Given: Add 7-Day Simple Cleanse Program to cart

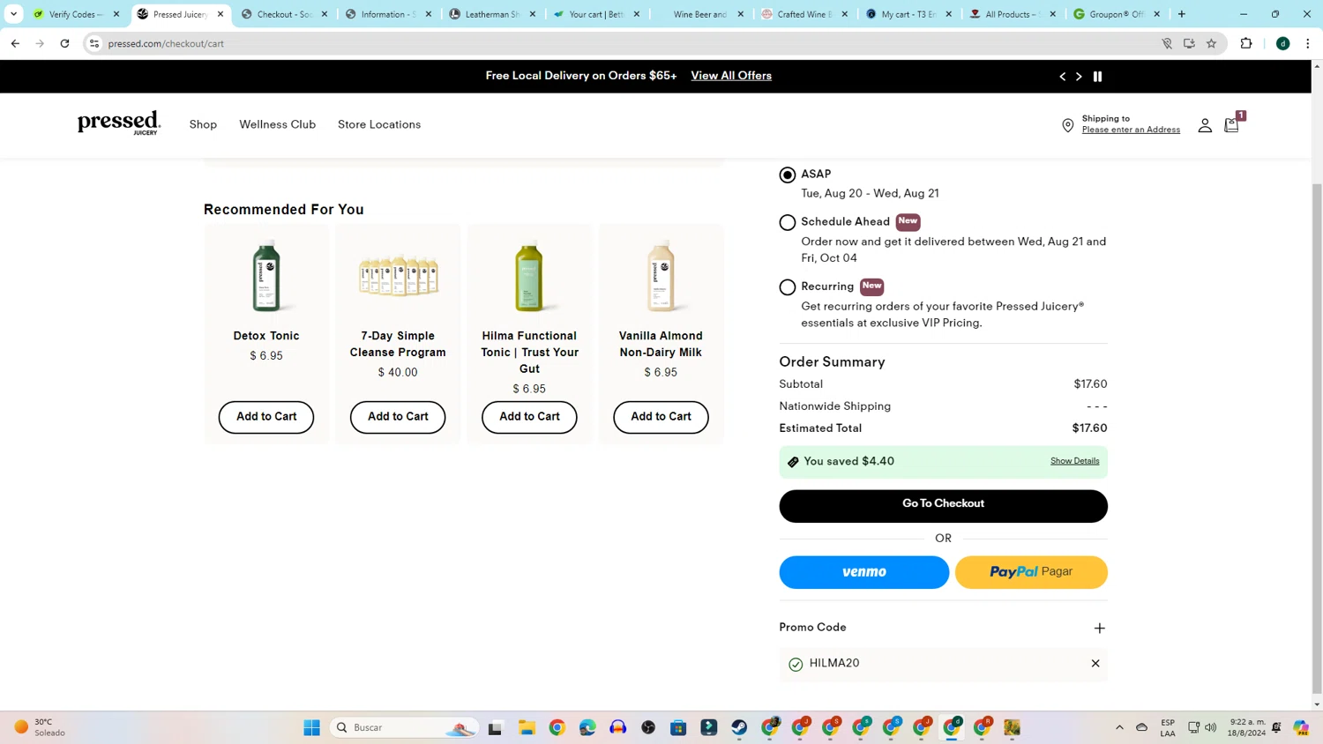Looking at the screenshot, I should (x=398, y=417).
